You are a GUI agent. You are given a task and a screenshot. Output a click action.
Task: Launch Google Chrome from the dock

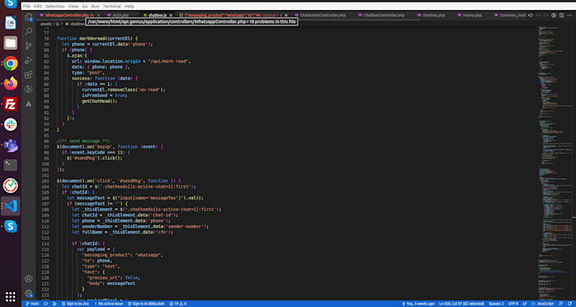(10, 63)
